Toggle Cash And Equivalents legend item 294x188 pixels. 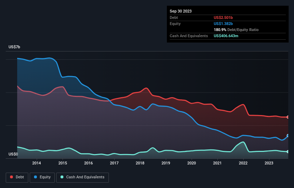[x=82, y=177]
